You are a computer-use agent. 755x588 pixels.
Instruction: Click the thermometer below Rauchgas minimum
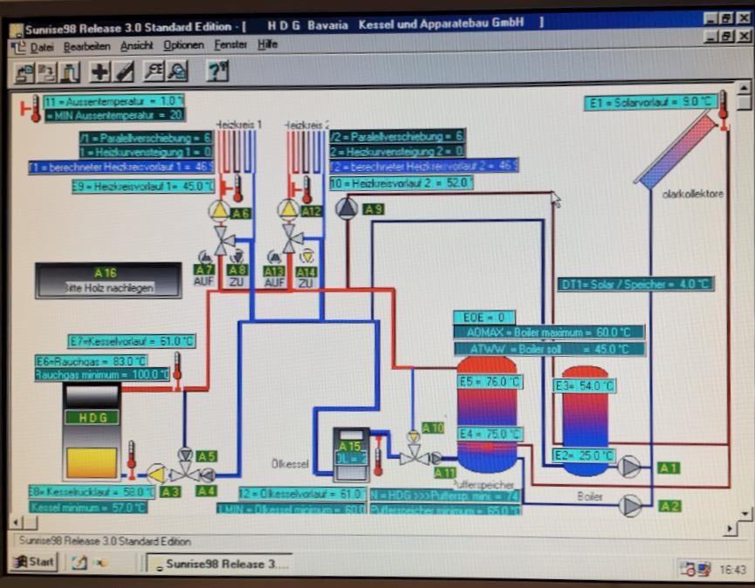click(x=177, y=370)
